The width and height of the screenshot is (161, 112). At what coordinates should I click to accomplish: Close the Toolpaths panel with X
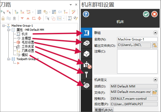click(x=76, y=5)
